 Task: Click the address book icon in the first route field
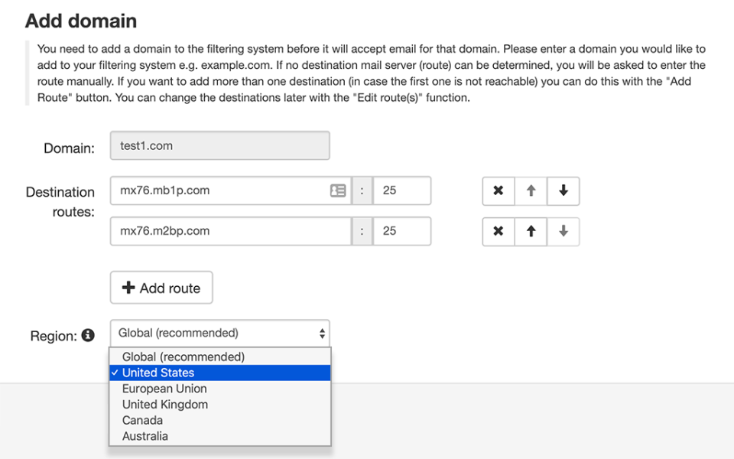click(x=338, y=190)
